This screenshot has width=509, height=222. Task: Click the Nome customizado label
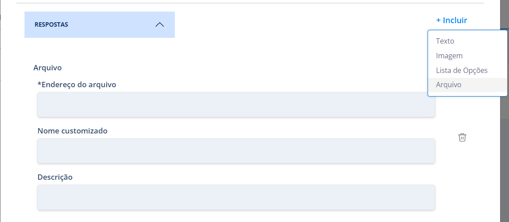pos(73,131)
